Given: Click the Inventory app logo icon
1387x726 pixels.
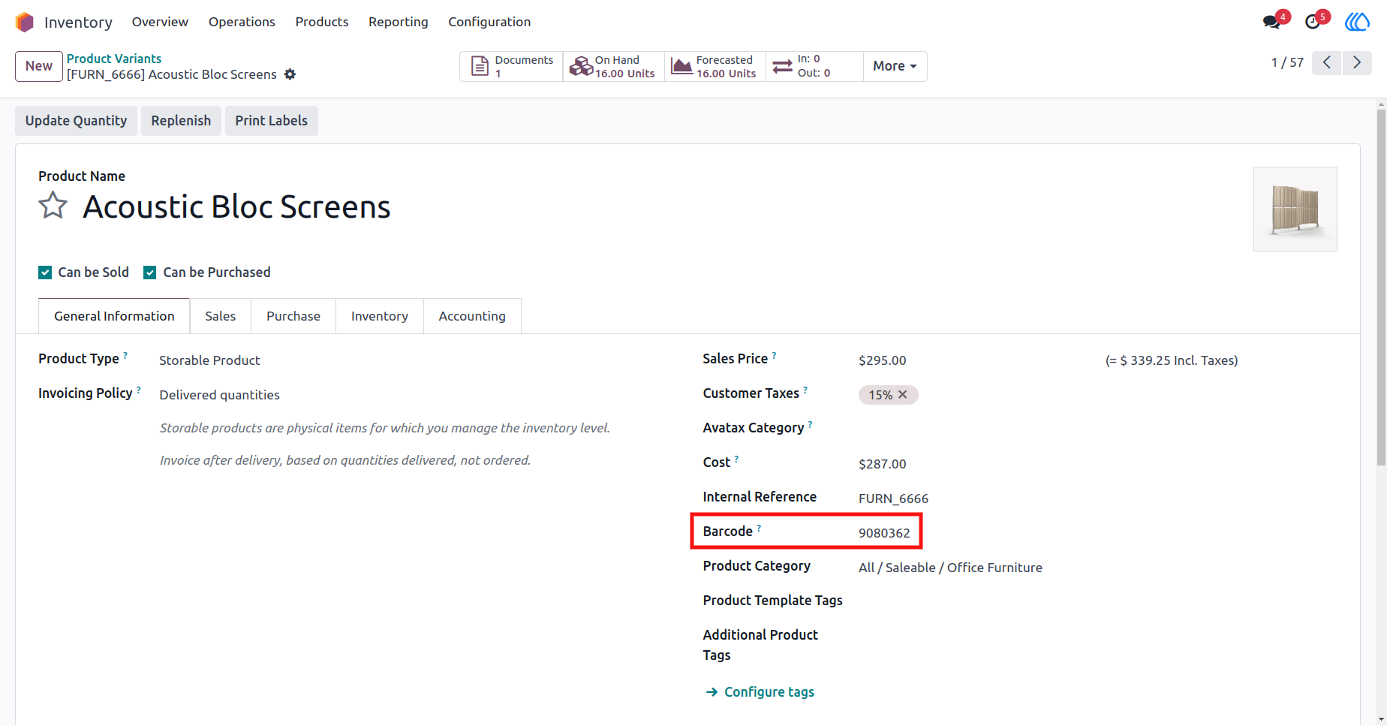Looking at the screenshot, I should (25, 23).
